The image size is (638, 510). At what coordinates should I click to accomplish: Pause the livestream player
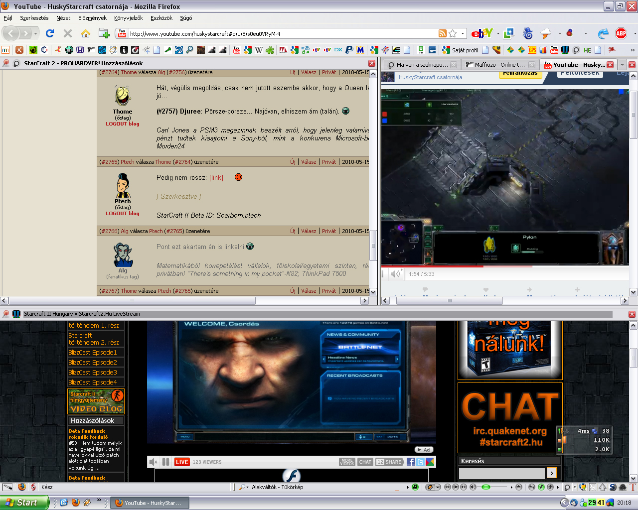pyautogui.click(x=166, y=462)
